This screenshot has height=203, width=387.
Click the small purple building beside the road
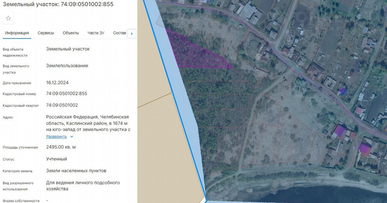click(x=343, y=91)
